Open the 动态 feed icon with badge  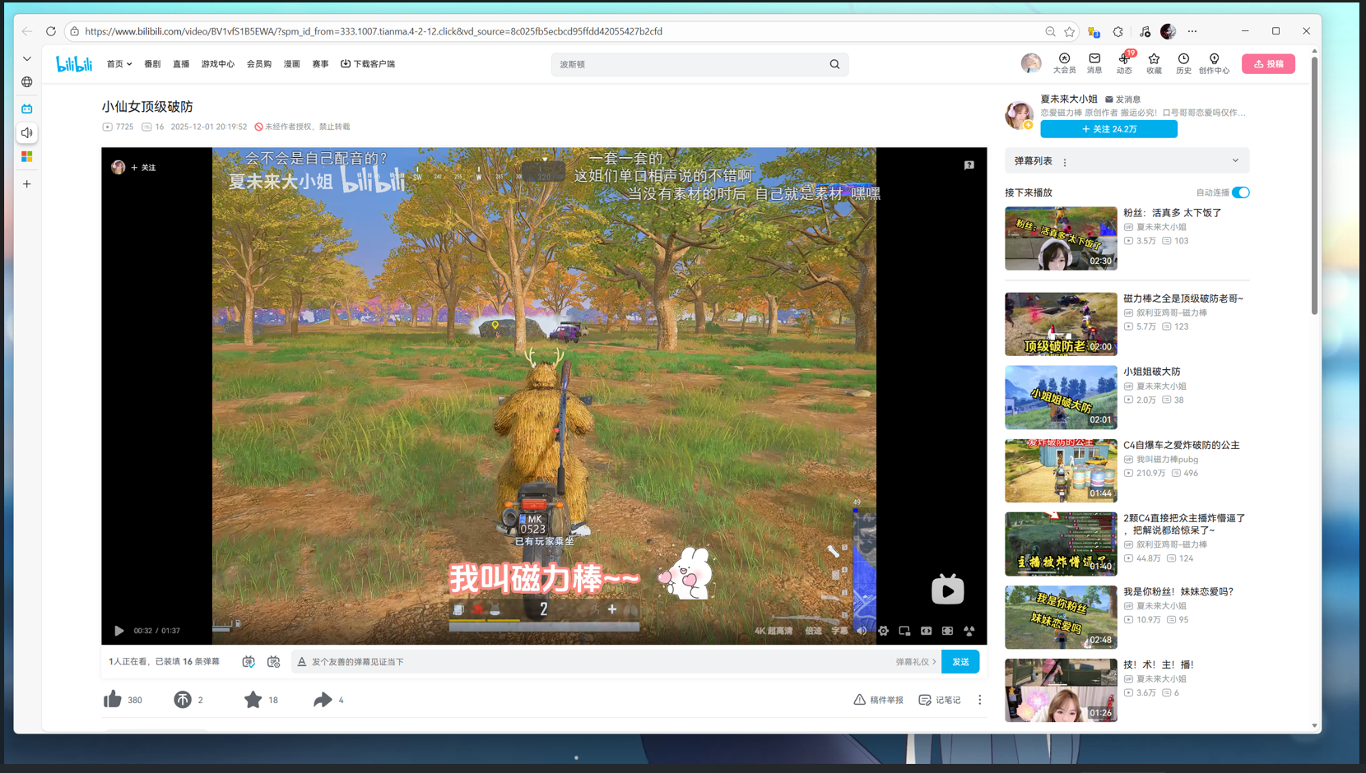(x=1124, y=63)
